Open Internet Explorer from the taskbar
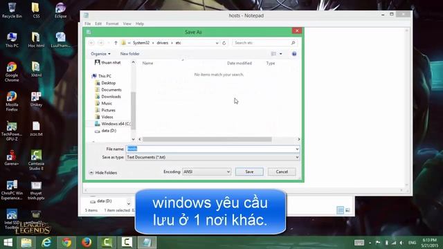443x249 pixels. click(46, 243)
